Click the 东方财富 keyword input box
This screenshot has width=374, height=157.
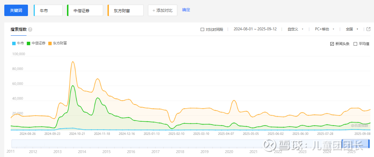point(126,11)
